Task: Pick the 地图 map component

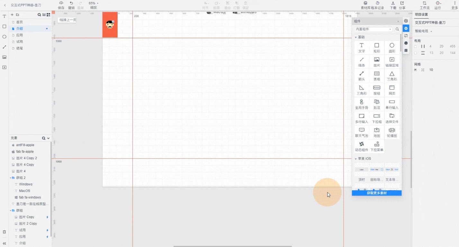Action: click(377, 132)
